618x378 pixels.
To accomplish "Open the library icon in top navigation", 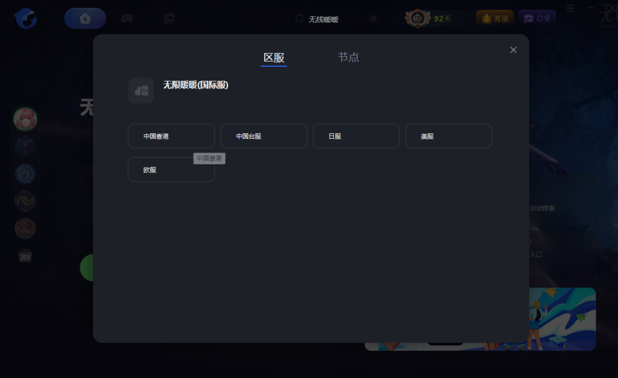I will tap(169, 18).
